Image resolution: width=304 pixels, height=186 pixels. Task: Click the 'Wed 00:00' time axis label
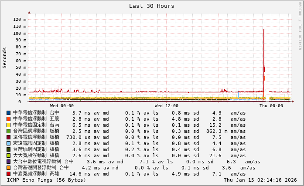(x=62, y=106)
